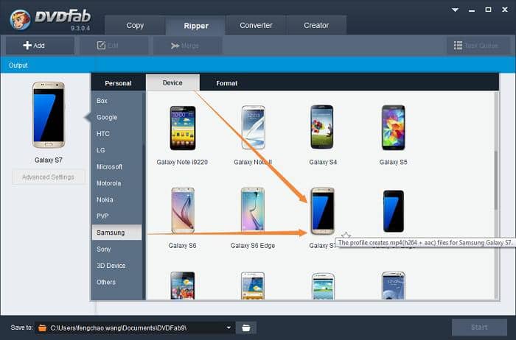Choose the Galaxy S6 Edge device icon
516x340 pixels.
tap(252, 210)
